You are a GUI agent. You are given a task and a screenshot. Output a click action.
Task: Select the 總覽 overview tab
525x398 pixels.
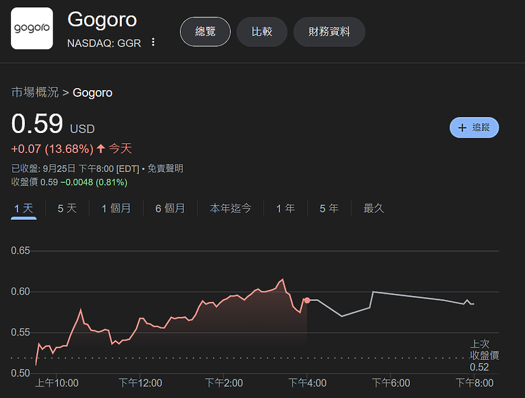[x=205, y=32]
